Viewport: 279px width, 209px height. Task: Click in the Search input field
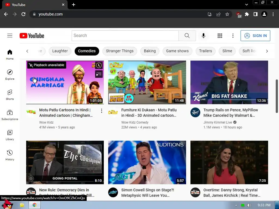[125, 36]
